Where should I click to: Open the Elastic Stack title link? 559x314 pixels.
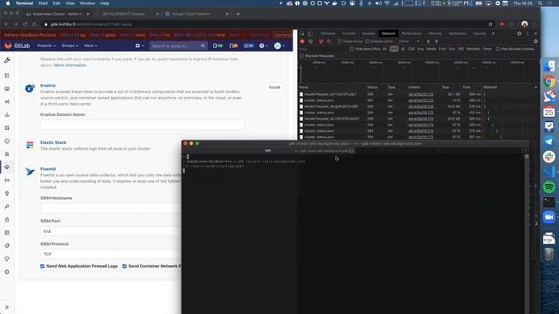pos(53,142)
